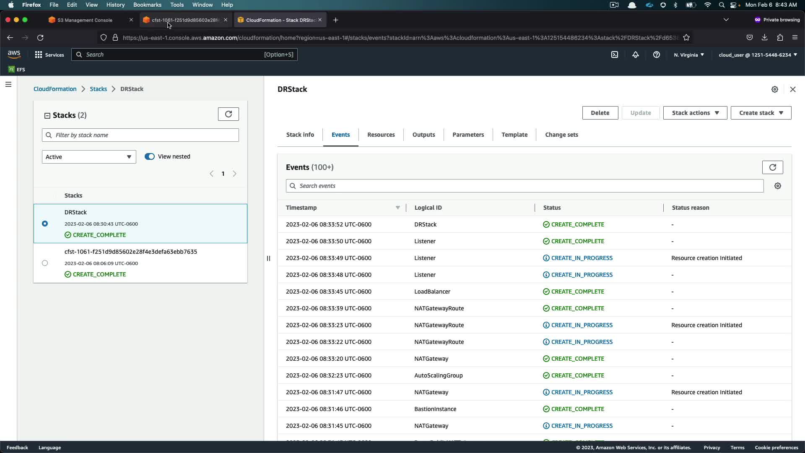Screen dimensions: 805x453
Task: Select the DRStack radio button
Action: click(x=45, y=224)
